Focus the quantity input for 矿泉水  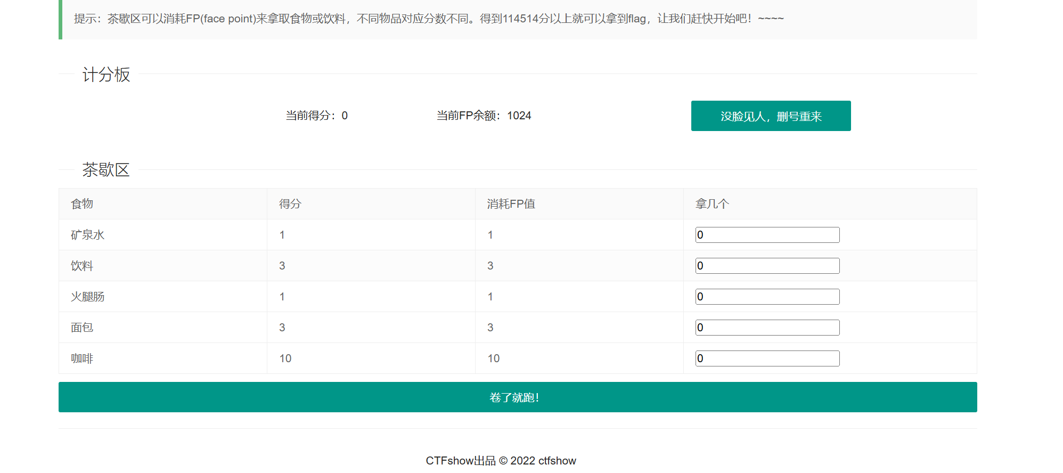point(767,235)
